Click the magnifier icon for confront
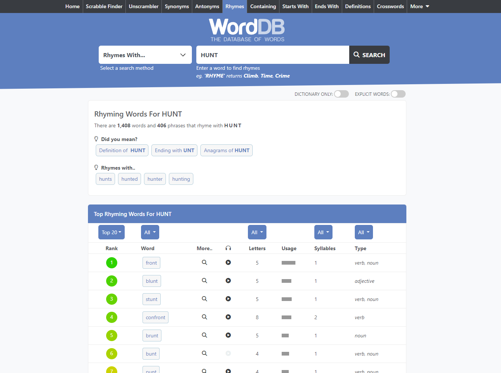Viewport: 501px width, 373px height. [x=204, y=317]
